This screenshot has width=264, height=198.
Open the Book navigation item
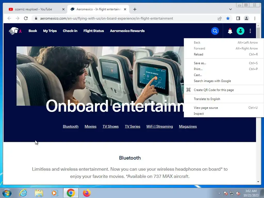[33, 31]
